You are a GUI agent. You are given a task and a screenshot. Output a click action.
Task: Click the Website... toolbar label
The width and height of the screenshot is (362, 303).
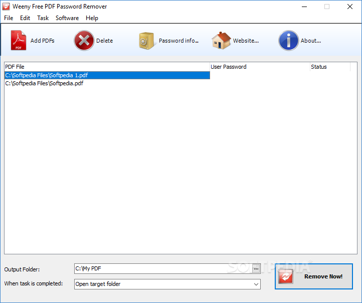coord(246,41)
